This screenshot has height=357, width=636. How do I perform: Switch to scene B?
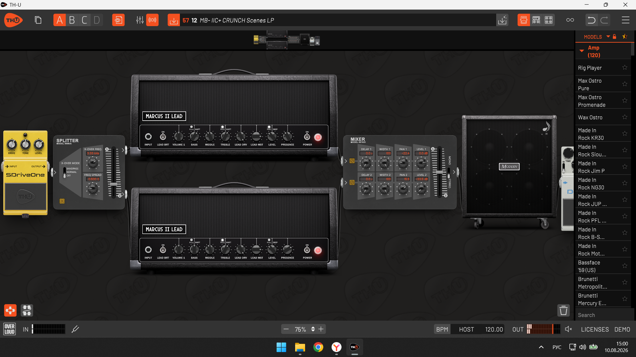[72, 20]
